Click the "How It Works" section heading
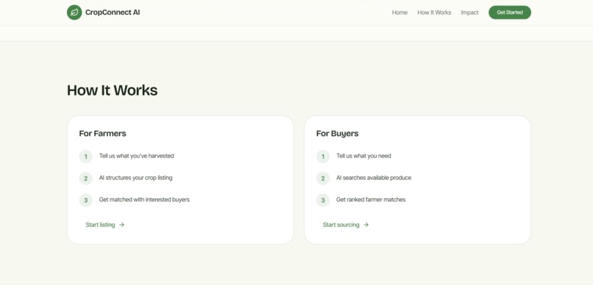Image resolution: width=593 pixels, height=285 pixels. pyautogui.click(x=113, y=90)
